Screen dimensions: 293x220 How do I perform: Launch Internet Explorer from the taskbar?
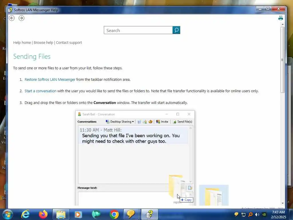(x=25, y=214)
